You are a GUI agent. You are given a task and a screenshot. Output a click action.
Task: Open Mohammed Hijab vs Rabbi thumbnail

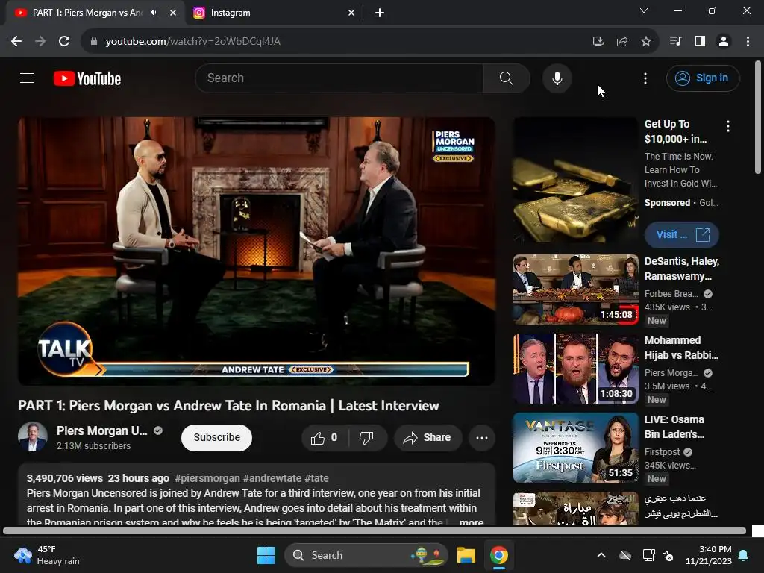[x=575, y=369]
